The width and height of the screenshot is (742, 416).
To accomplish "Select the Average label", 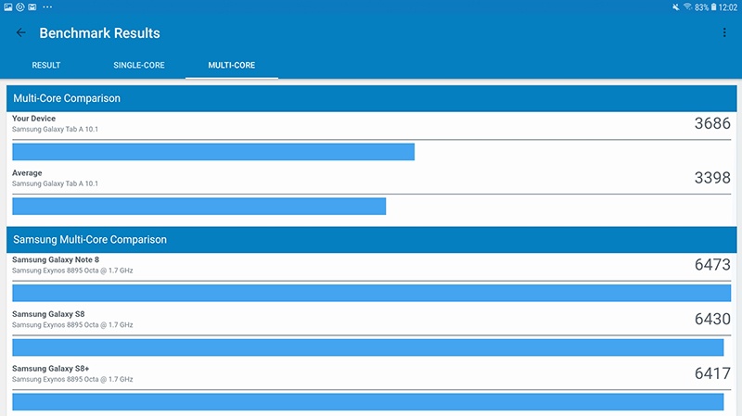I will pyautogui.click(x=27, y=173).
